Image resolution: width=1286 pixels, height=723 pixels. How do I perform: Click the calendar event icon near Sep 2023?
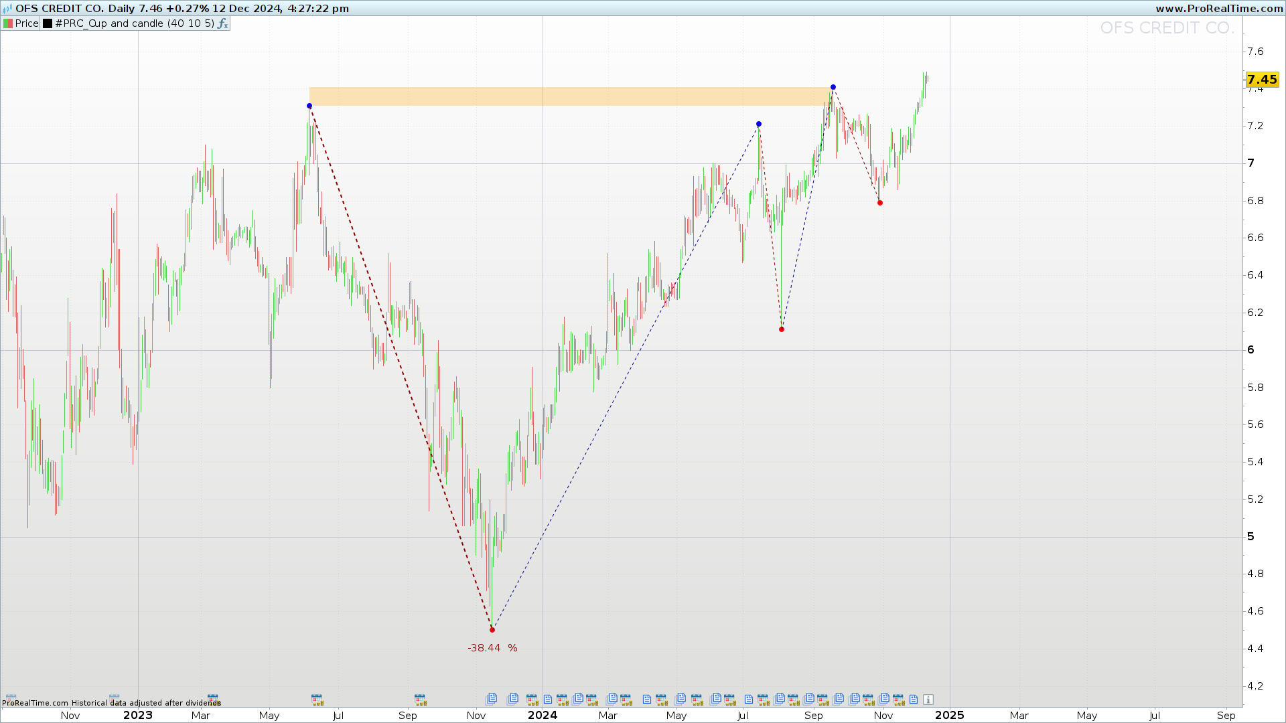420,700
